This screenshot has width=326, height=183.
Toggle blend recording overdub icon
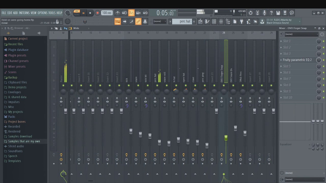pyautogui.click(x=138, y=13)
